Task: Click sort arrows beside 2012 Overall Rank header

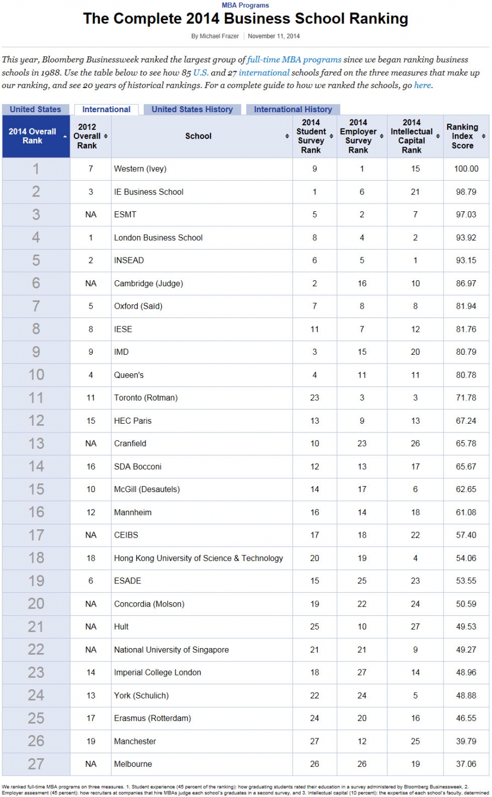Action: [x=106, y=136]
